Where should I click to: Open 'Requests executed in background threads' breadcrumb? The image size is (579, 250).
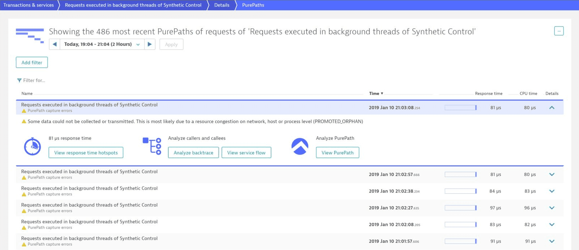pyautogui.click(x=133, y=5)
